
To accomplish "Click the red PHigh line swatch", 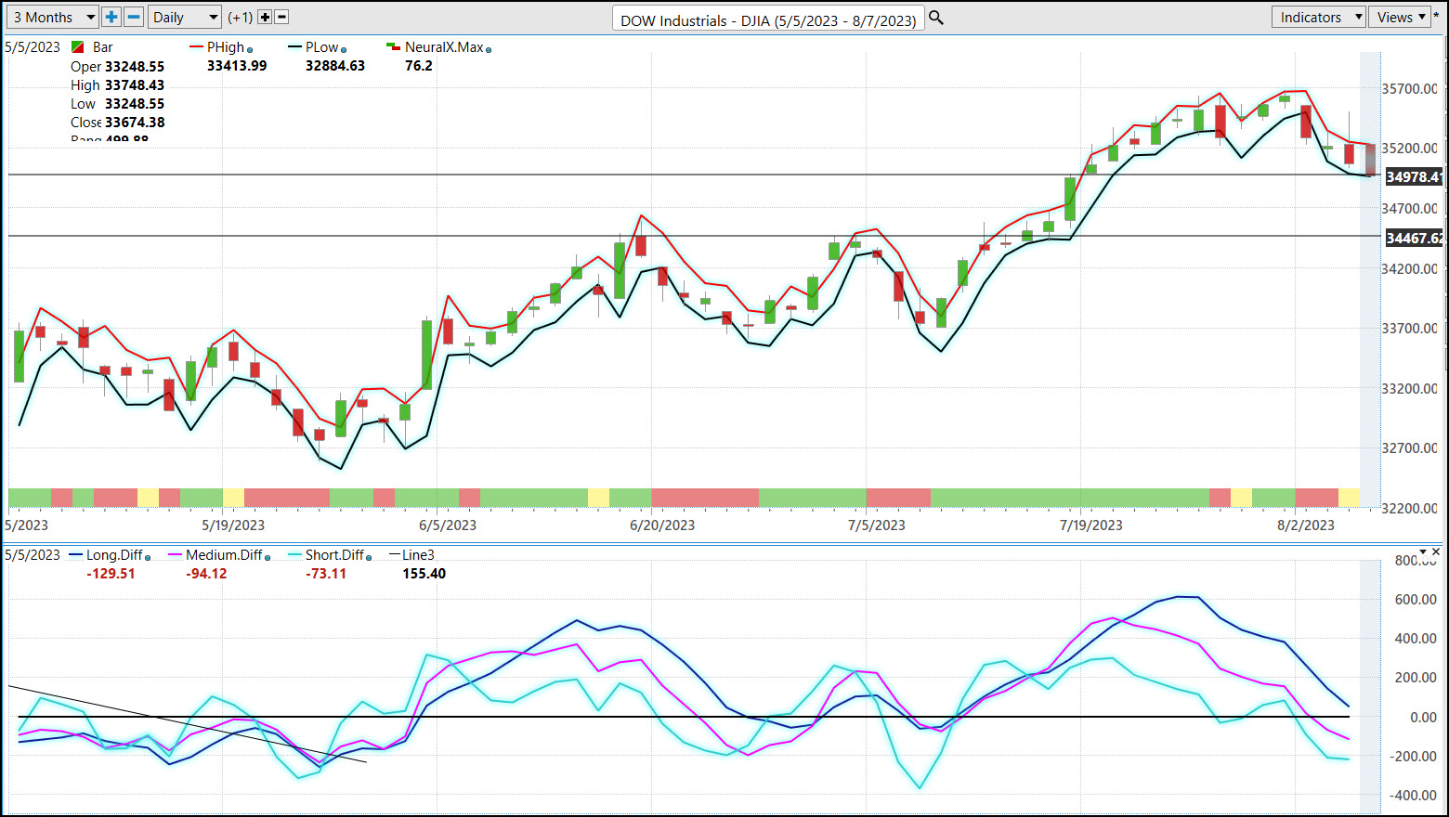I will click(x=196, y=46).
